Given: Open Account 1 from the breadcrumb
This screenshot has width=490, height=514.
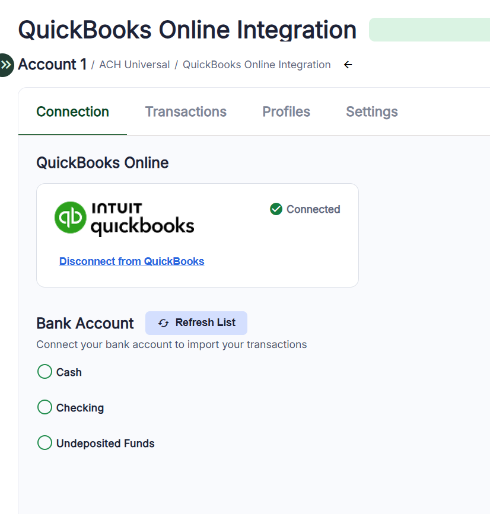Looking at the screenshot, I should 52,65.
